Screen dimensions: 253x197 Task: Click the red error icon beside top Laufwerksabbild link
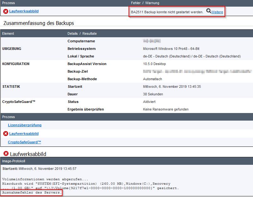[6, 11]
